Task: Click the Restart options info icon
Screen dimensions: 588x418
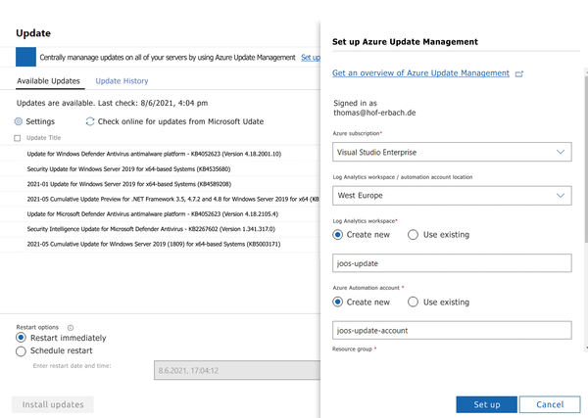Action: [x=71, y=328]
